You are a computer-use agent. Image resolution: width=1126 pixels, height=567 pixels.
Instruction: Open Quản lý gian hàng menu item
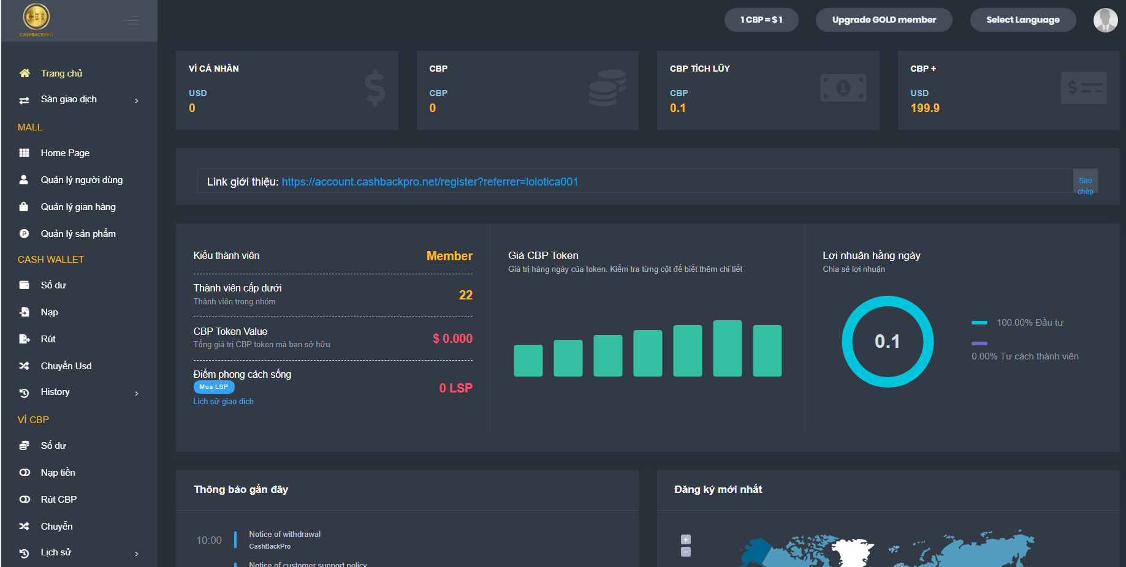(79, 207)
